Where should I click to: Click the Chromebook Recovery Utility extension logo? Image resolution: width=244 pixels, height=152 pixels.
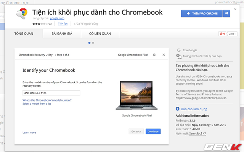22,14
